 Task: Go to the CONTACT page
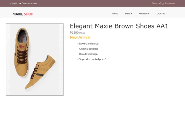[162, 14]
